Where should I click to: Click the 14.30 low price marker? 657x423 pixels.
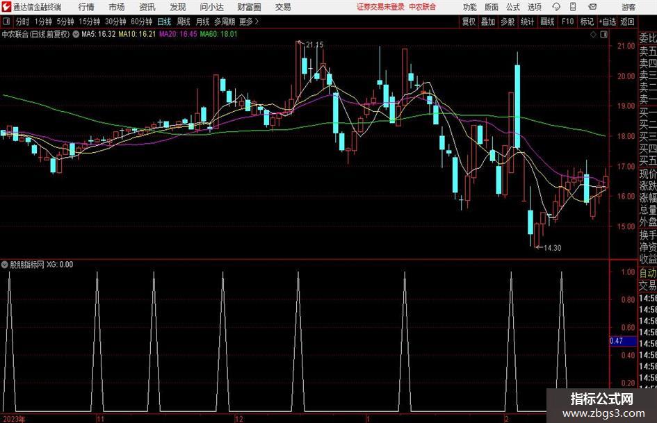point(552,248)
